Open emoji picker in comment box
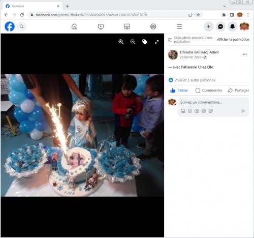Screen dimensions: 254x238 point(190,111)
